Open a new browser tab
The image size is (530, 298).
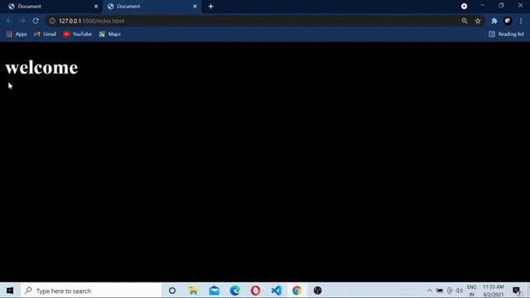(x=210, y=7)
